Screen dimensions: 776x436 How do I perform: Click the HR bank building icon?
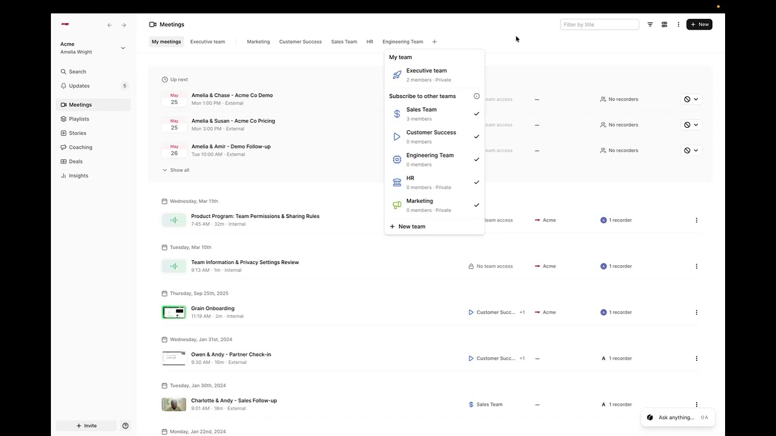tap(397, 182)
